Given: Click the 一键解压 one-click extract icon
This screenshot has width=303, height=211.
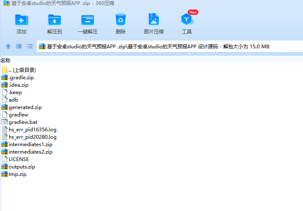Looking at the screenshot, I should point(88,20).
